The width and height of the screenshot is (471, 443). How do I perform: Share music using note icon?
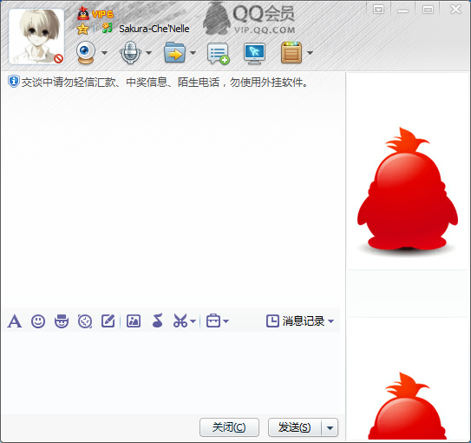click(x=158, y=321)
